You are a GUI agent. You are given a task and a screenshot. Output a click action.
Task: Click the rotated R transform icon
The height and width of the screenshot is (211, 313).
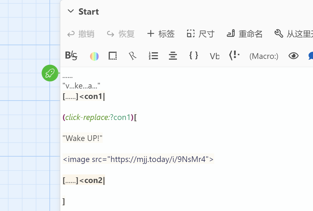pos(133,56)
